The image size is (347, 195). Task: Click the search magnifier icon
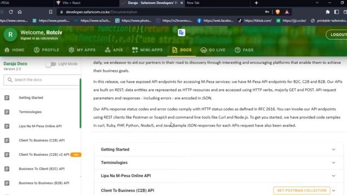(x=10, y=80)
